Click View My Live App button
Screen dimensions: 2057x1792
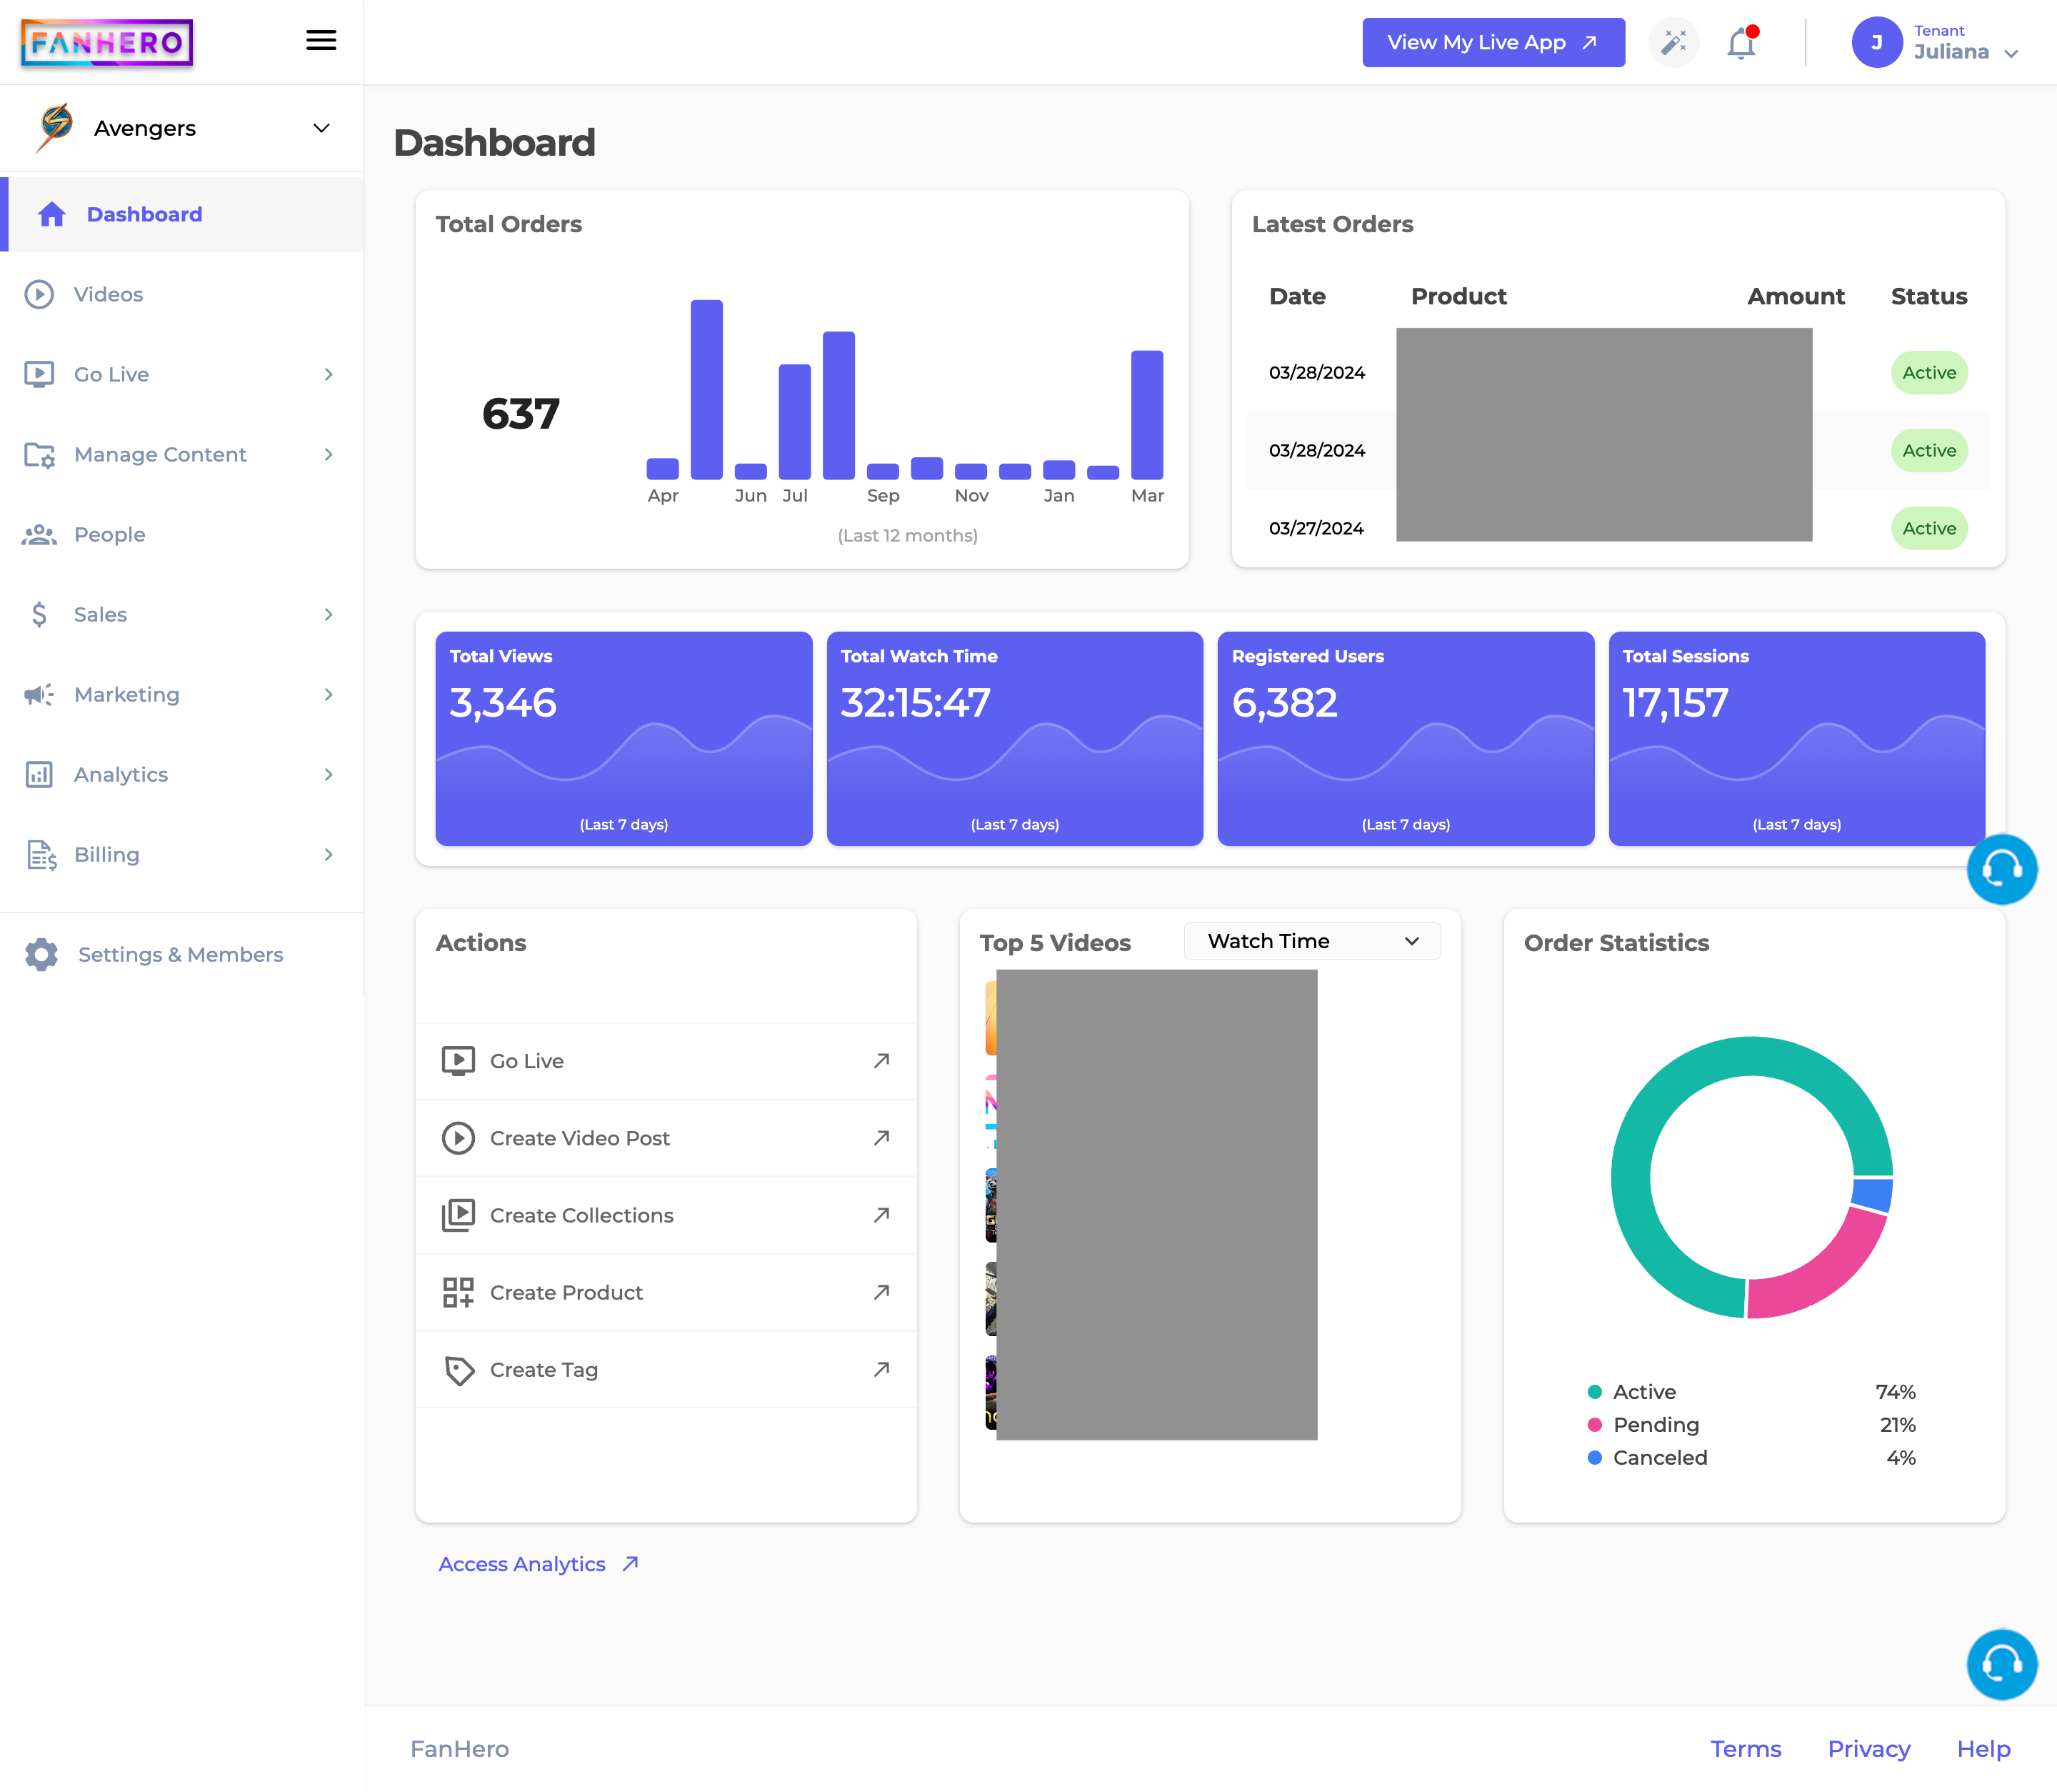click(x=1492, y=43)
